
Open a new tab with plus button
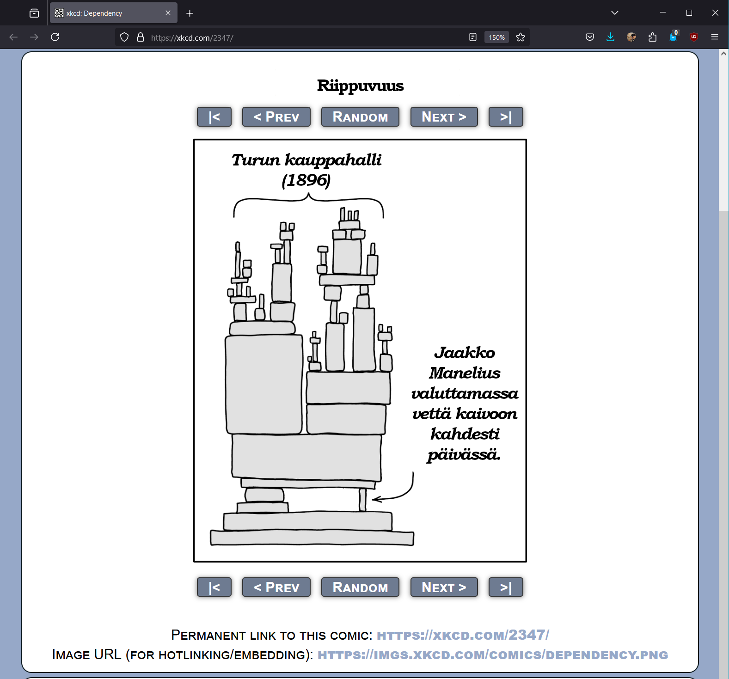[190, 13]
